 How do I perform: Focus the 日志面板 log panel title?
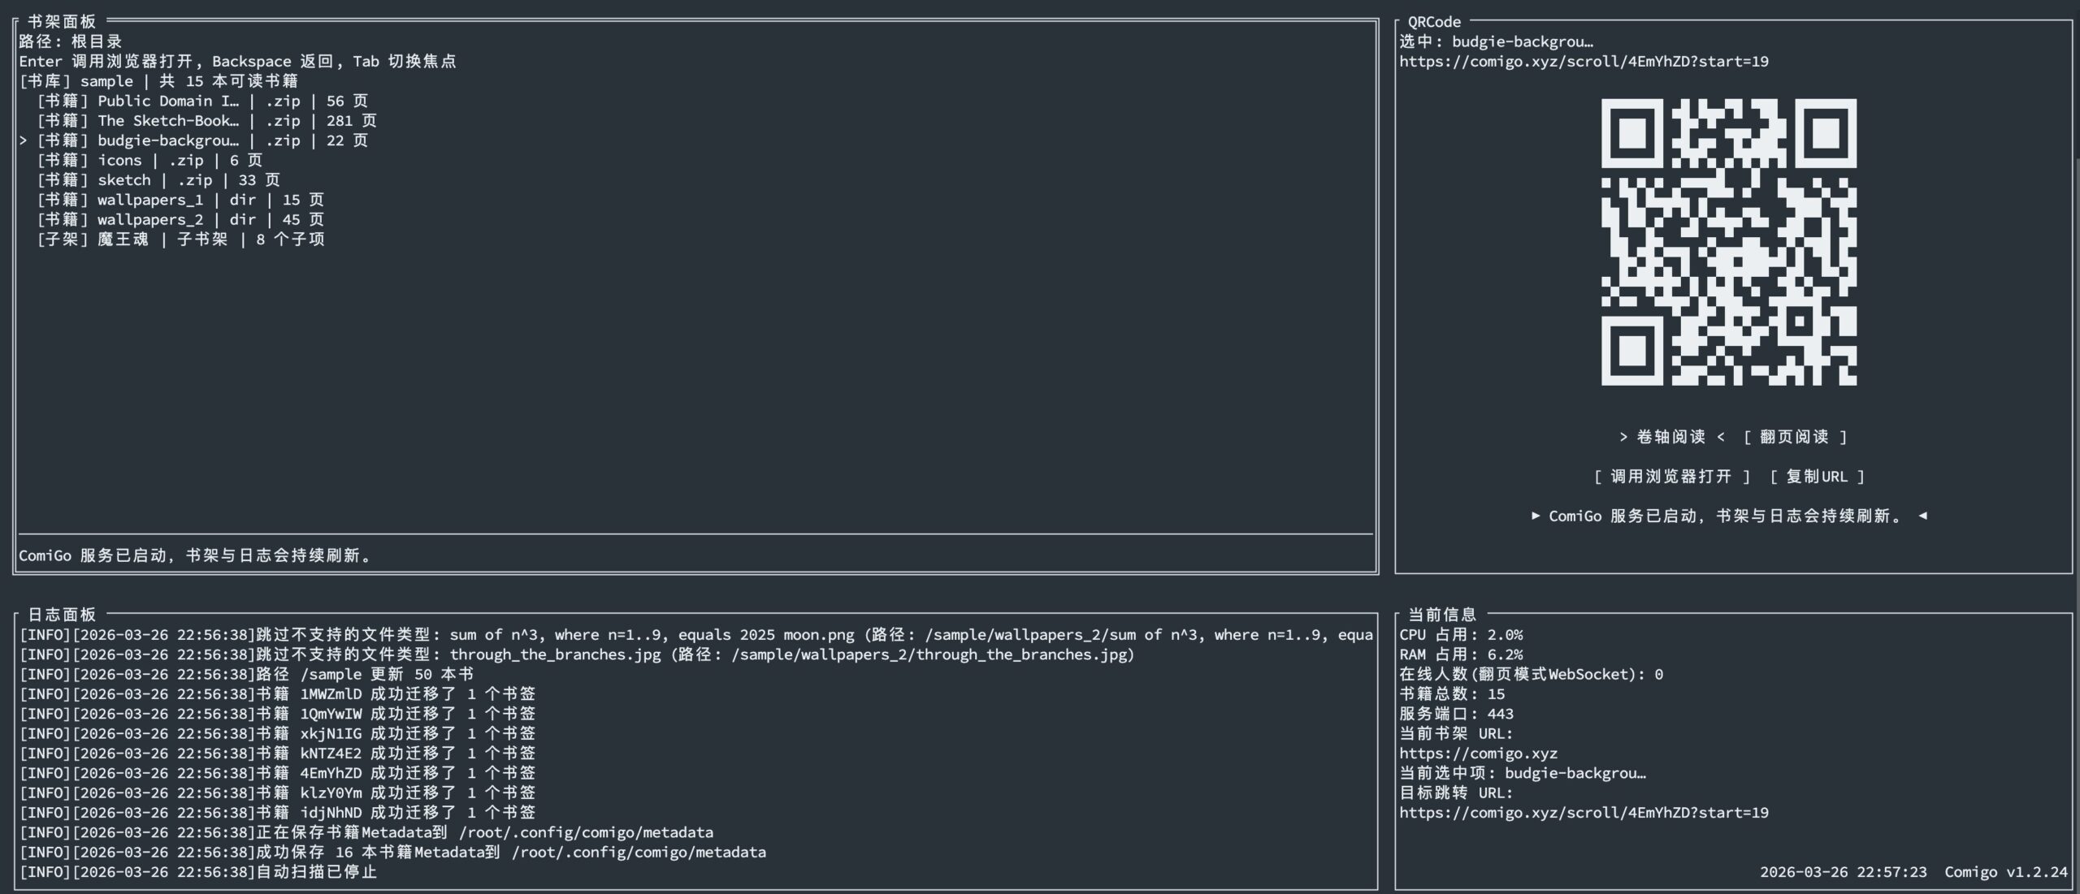point(62,614)
